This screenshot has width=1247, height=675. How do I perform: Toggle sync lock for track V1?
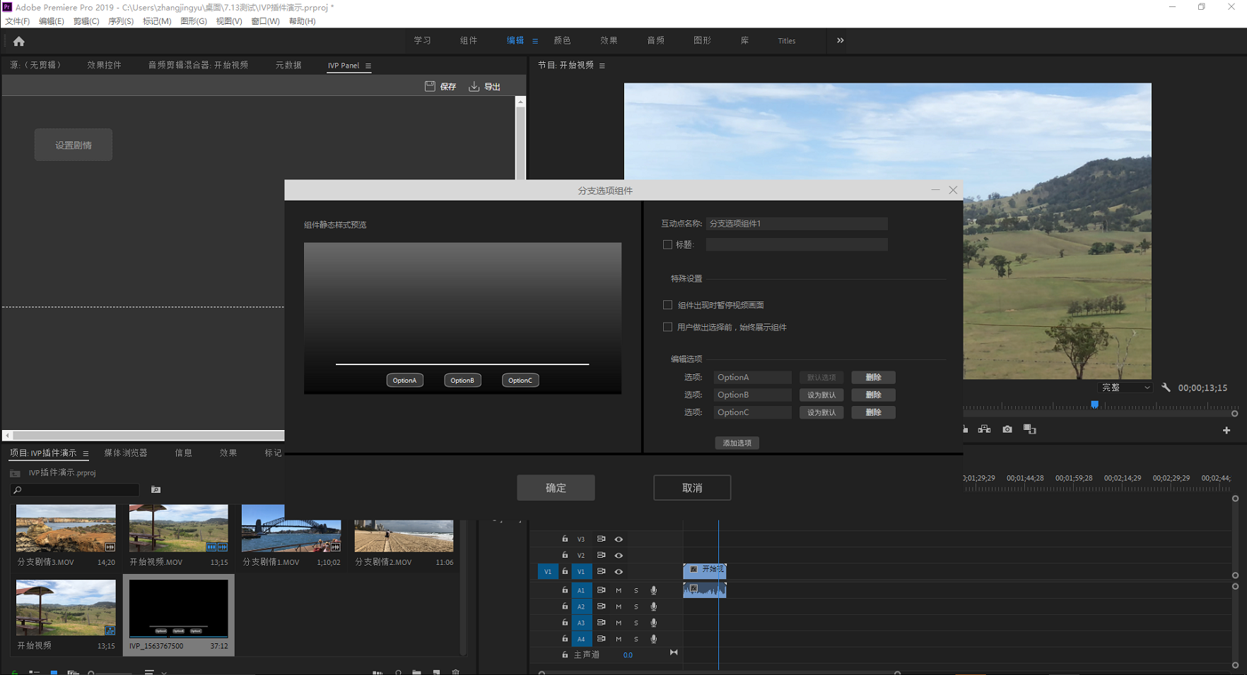[x=601, y=571]
